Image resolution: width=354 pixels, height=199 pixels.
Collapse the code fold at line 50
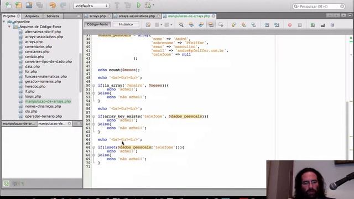click(93, 86)
